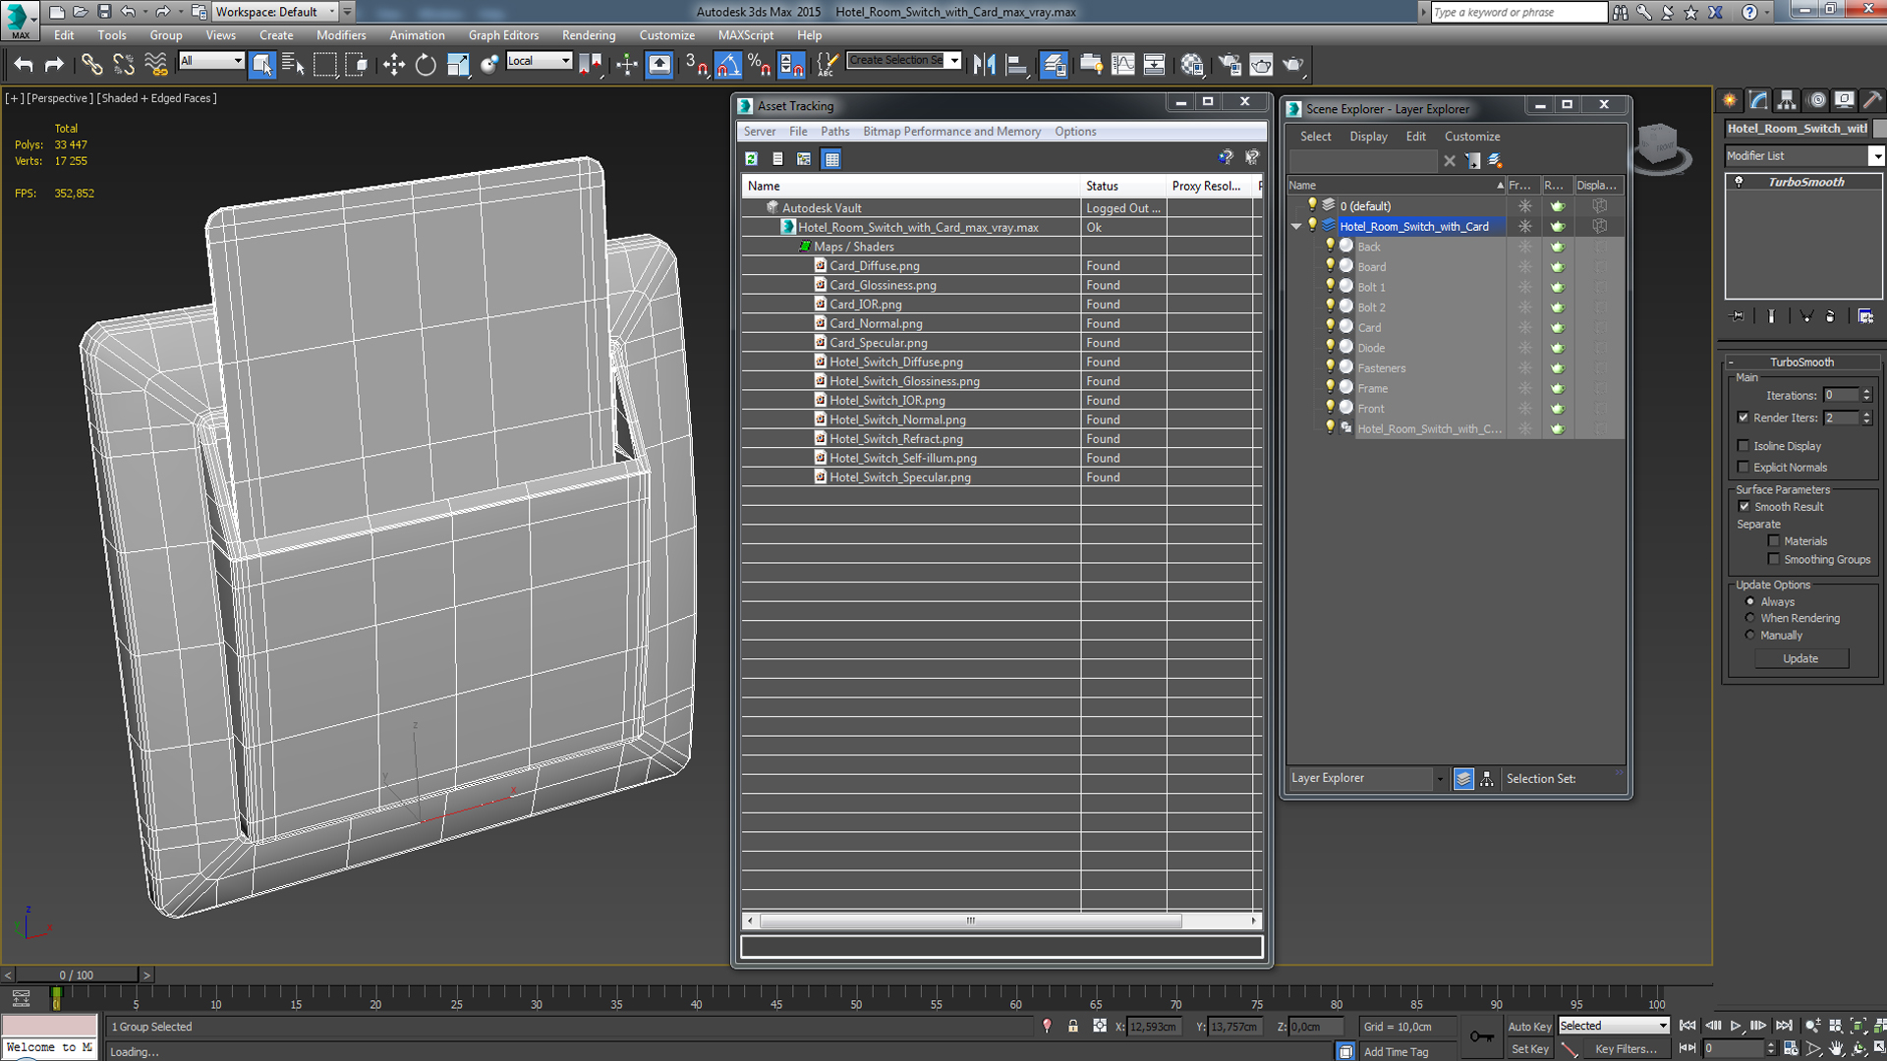The height and width of the screenshot is (1061, 1887).
Task: Click the Auto Key button
Action: pyautogui.click(x=1529, y=1027)
